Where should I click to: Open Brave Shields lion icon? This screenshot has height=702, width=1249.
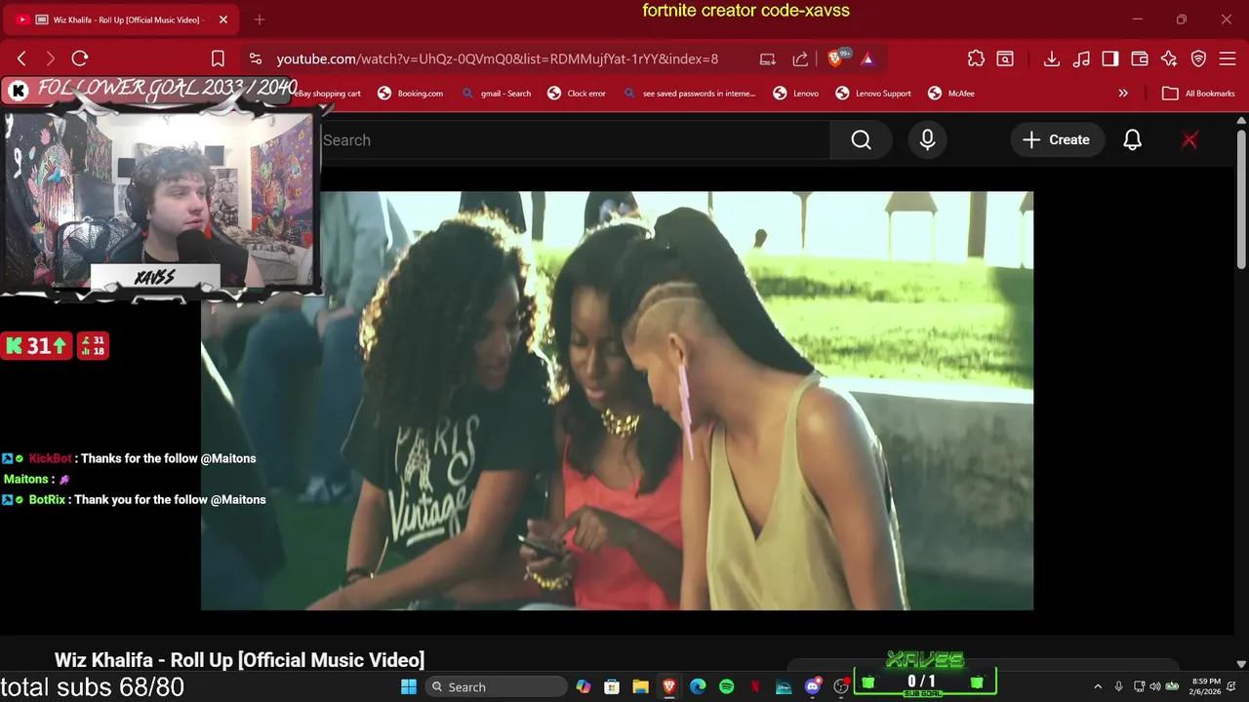835,58
